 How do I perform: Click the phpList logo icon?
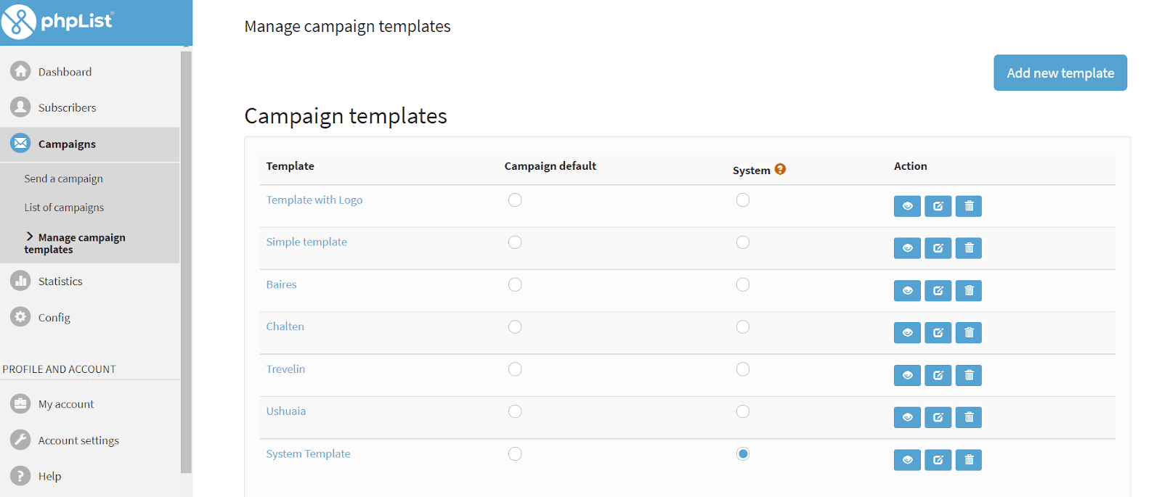point(19,22)
